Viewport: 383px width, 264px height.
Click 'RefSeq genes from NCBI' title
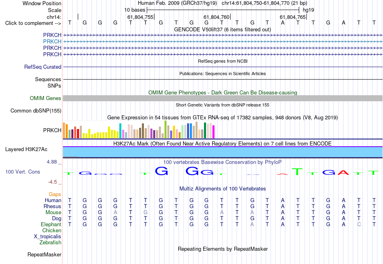click(x=223, y=61)
